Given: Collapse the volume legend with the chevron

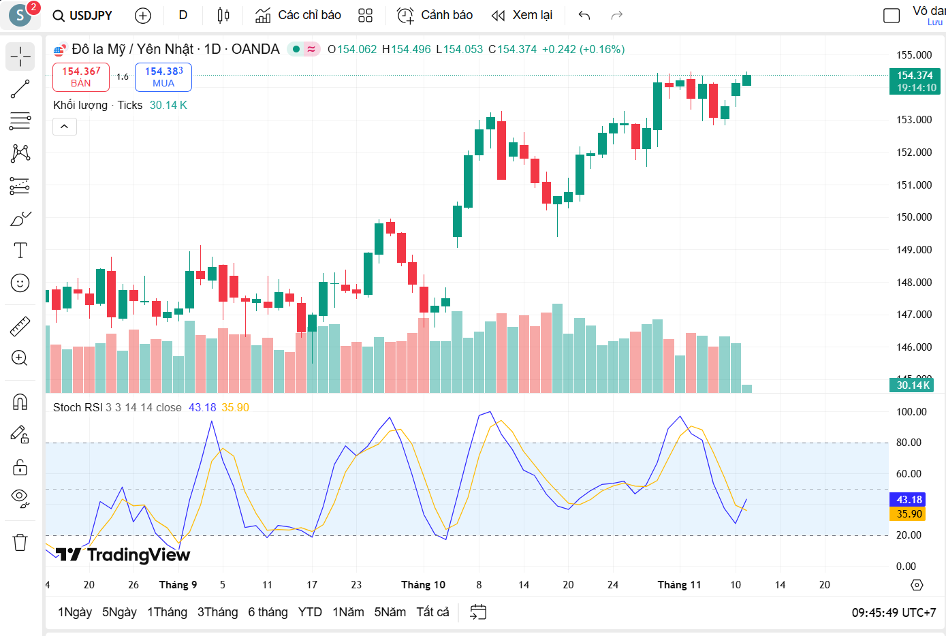Looking at the screenshot, I should (x=64, y=127).
